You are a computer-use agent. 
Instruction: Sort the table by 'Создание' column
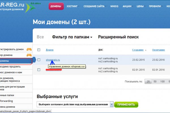138,50
